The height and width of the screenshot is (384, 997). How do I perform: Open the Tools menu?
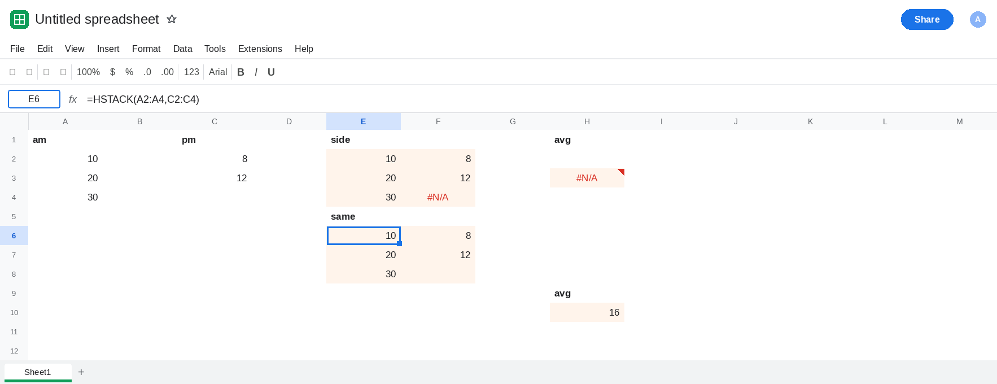pyautogui.click(x=215, y=49)
